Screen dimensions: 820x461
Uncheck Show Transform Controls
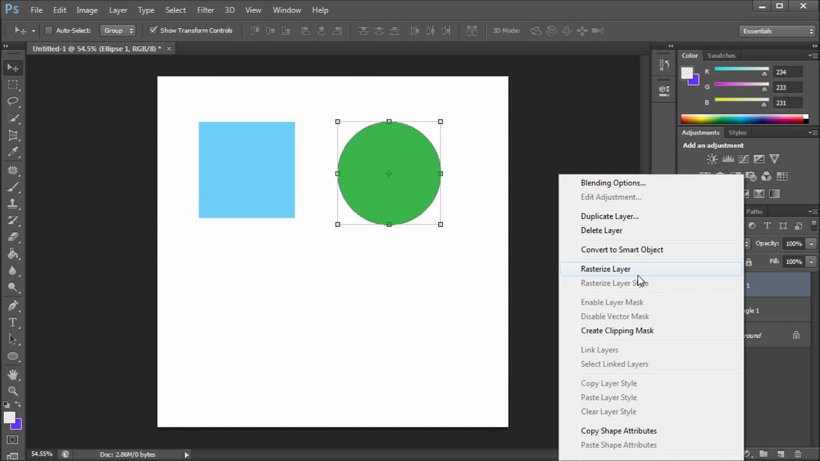153,30
